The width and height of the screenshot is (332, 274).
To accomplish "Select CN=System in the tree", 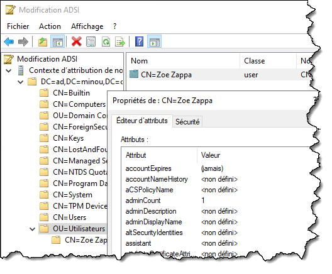I will 72,195.
